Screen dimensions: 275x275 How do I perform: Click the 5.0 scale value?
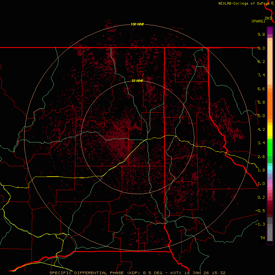click(x=261, y=116)
